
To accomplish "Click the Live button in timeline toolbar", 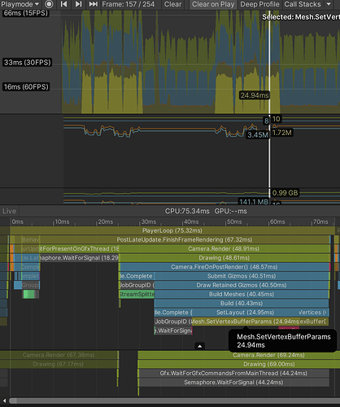I will pos(10,211).
